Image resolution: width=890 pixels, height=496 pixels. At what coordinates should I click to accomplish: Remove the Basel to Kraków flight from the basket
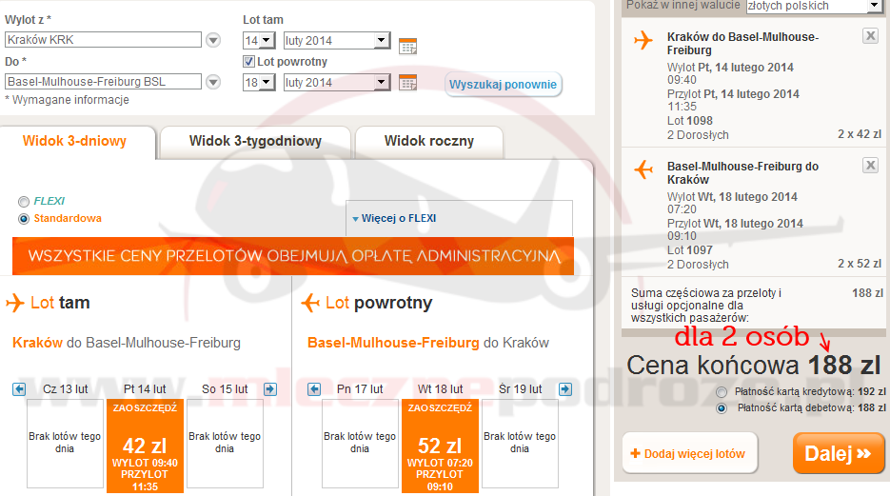[x=870, y=166]
